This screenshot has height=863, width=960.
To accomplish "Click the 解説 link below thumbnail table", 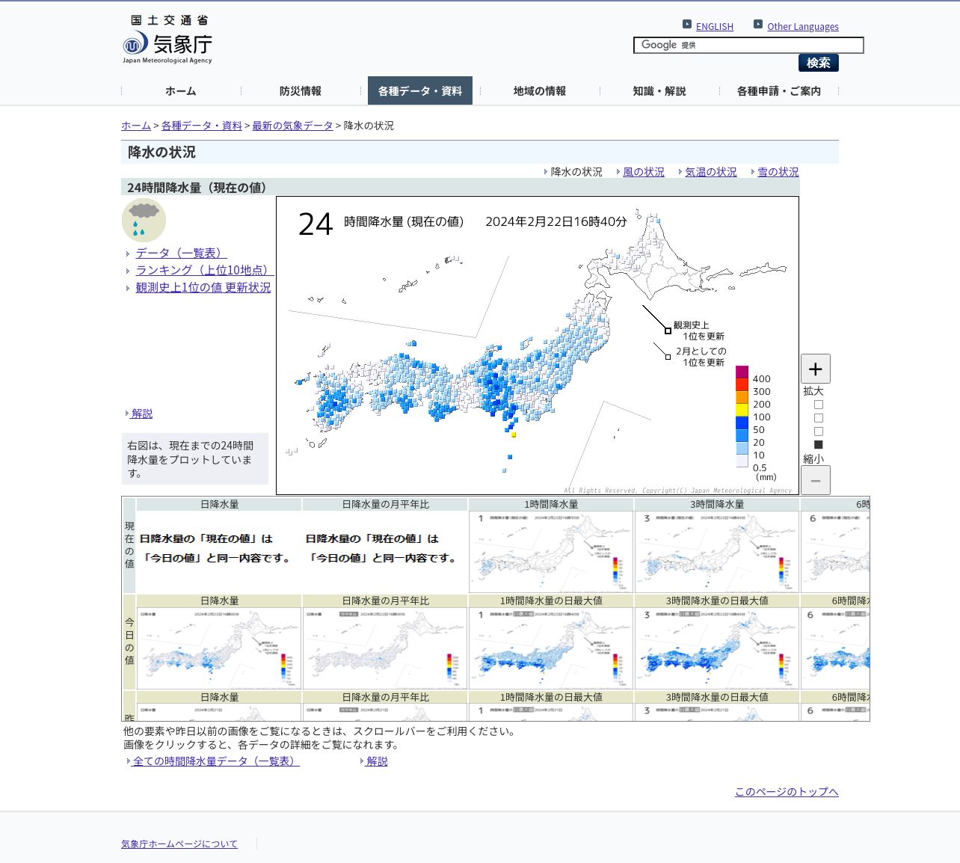I will [x=377, y=761].
